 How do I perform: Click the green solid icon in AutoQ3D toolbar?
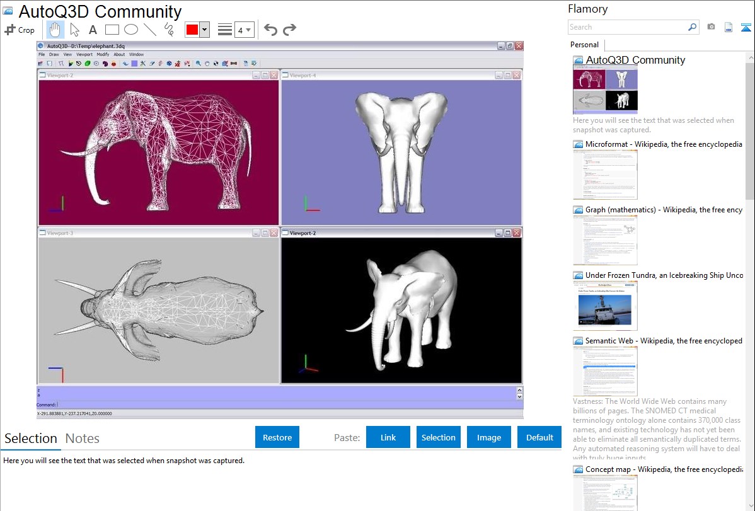pos(88,63)
